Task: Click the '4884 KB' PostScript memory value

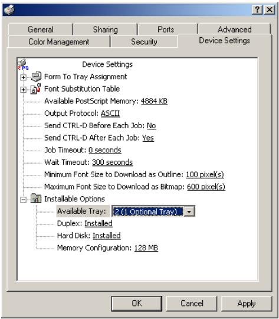Action: click(x=154, y=101)
